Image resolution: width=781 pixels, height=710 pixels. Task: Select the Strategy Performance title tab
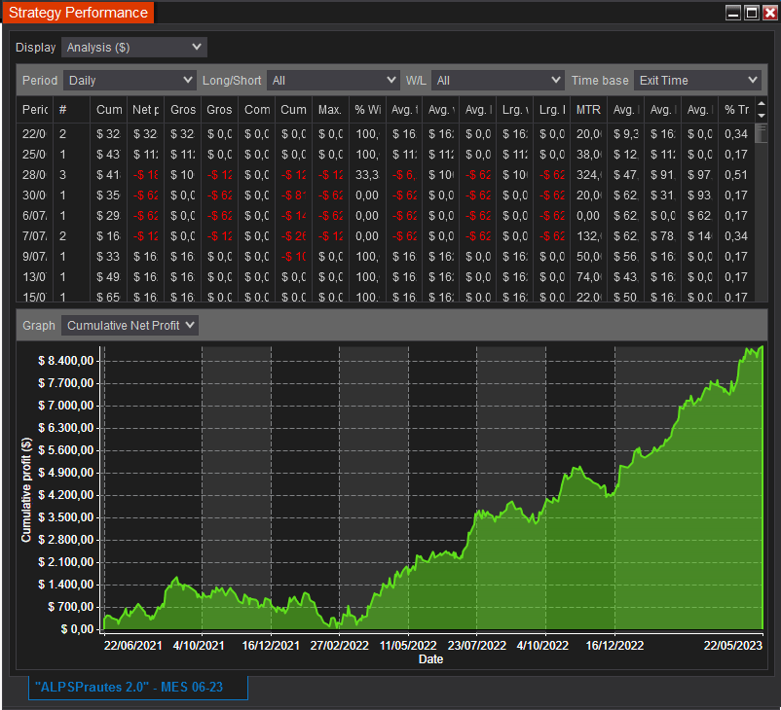click(x=78, y=13)
